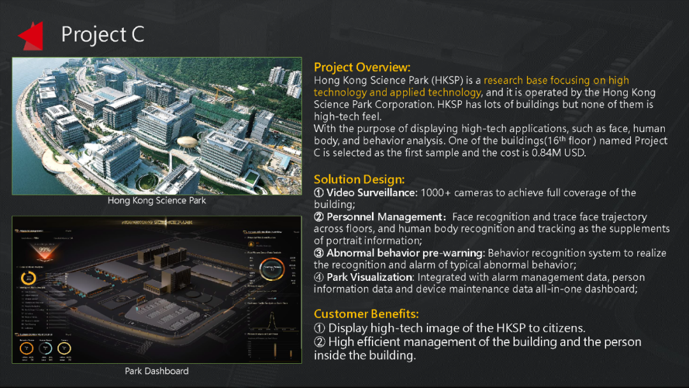Select the 'Project Overview:' heading
This screenshot has height=388, width=689.
click(362, 67)
